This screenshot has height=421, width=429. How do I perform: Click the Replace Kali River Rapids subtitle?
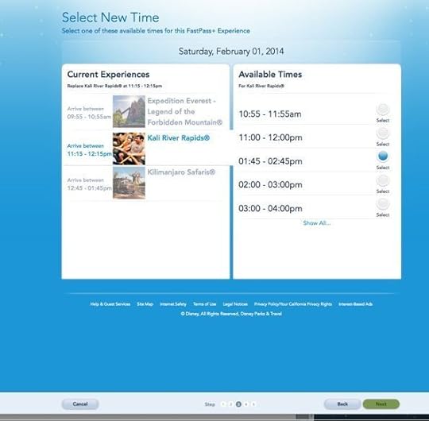114,86
